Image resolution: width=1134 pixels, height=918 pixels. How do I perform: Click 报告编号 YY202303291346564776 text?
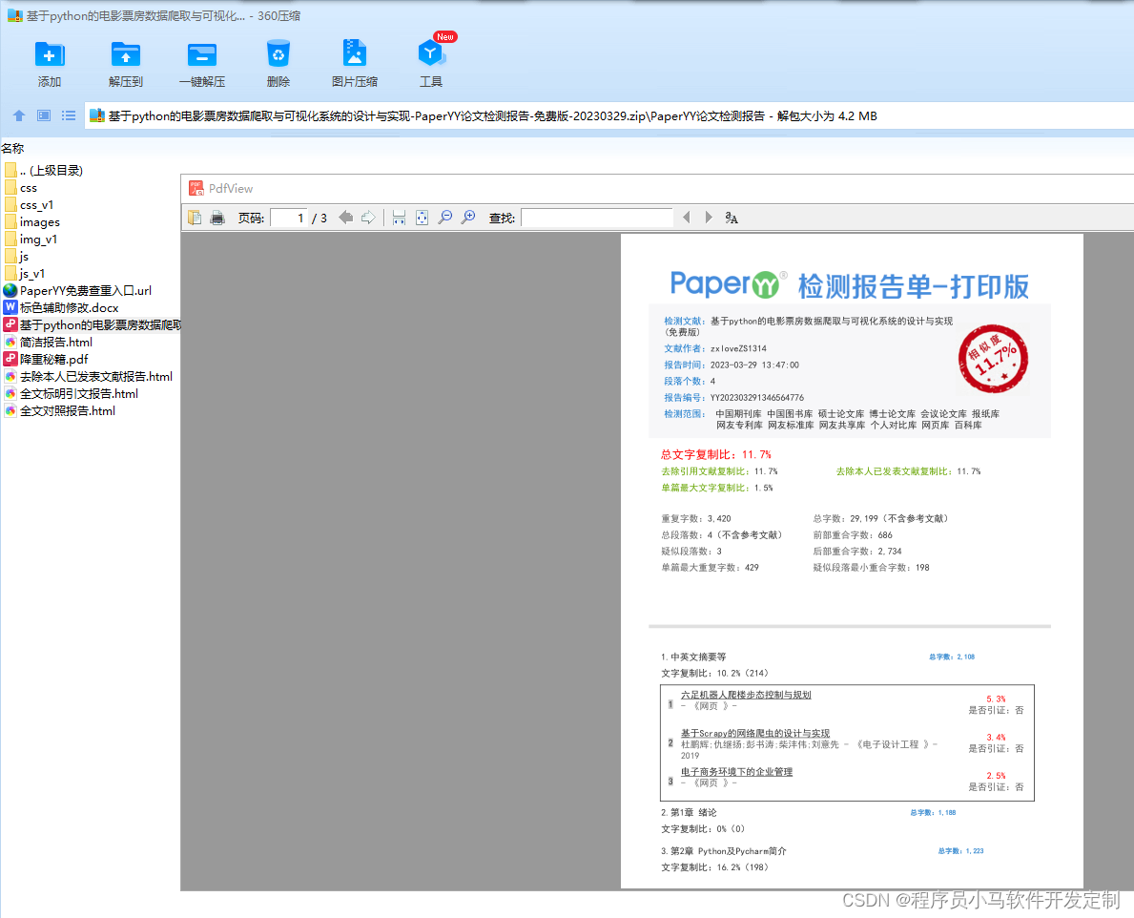pos(734,397)
